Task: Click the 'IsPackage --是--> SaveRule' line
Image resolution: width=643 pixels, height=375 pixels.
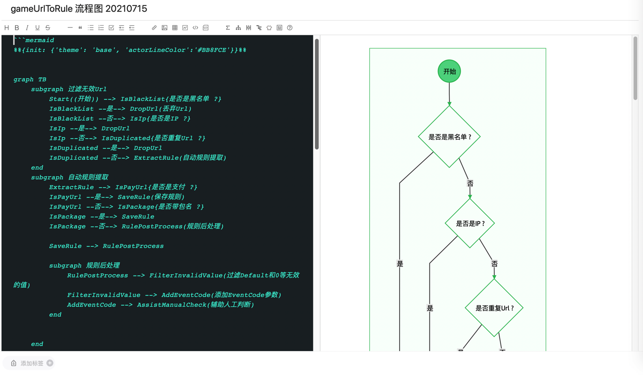Action: pos(101,217)
